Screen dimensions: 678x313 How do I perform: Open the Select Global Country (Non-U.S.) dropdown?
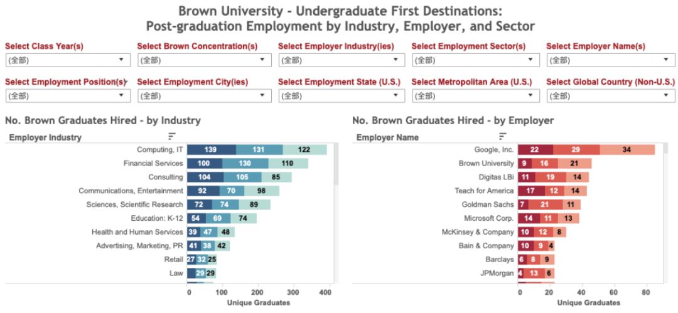(611, 96)
